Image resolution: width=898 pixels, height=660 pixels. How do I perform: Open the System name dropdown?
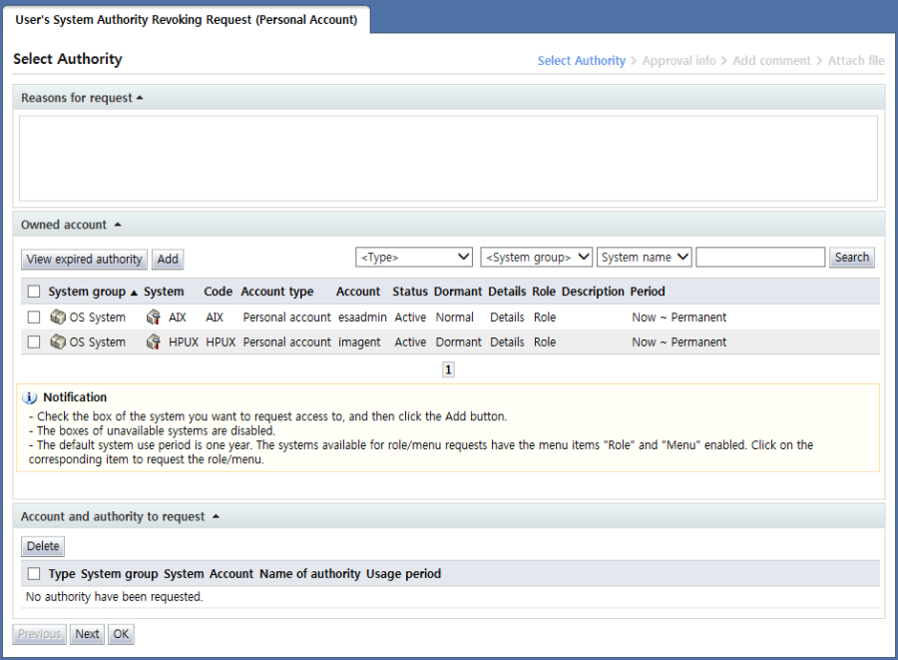point(644,258)
